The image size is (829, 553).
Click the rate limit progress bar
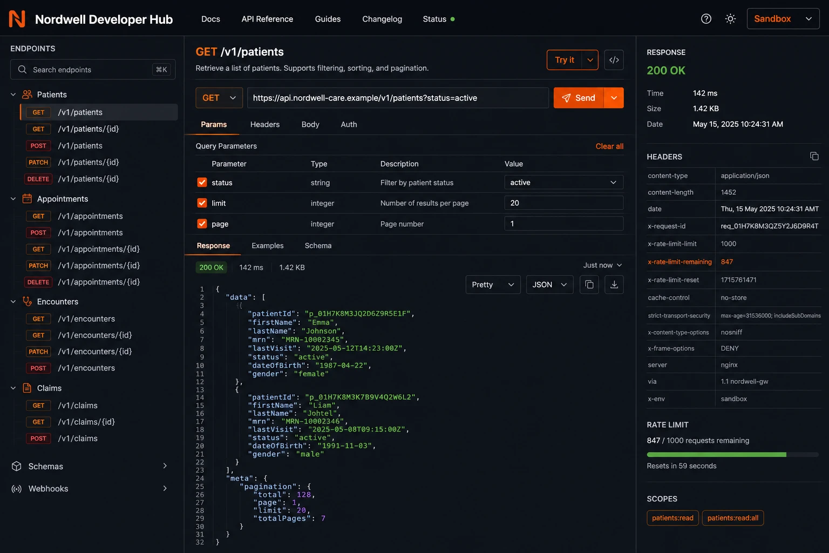click(x=733, y=455)
